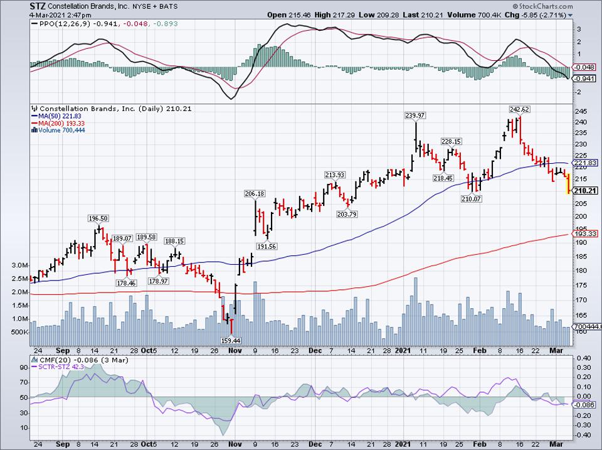Click the purple SCTR-STZ legend line marker
The height and width of the screenshot is (450, 602).
pyautogui.click(x=34, y=365)
